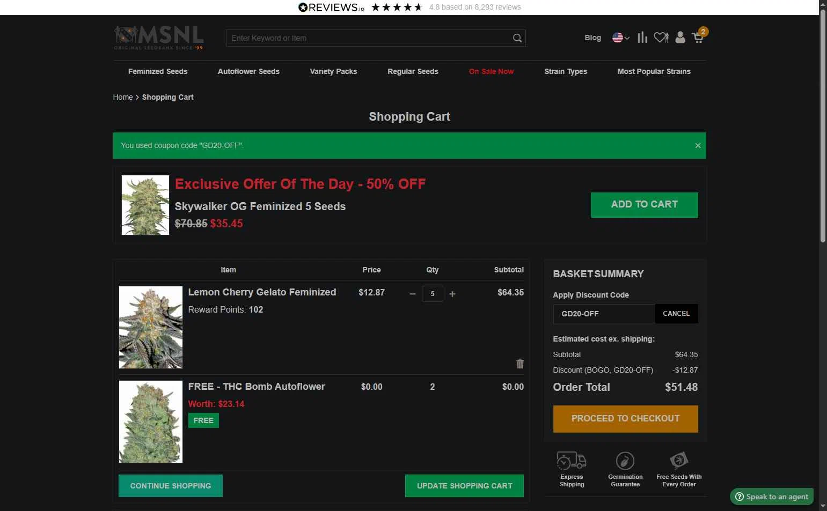Click the Reward Points: 102 text
Viewport: 827px width, 511px height.
tap(225, 309)
